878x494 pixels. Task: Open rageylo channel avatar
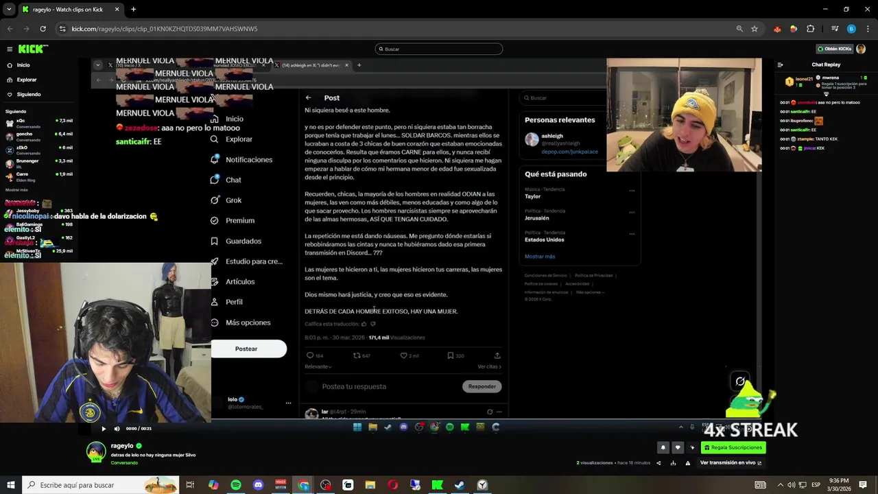click(96, 451)
